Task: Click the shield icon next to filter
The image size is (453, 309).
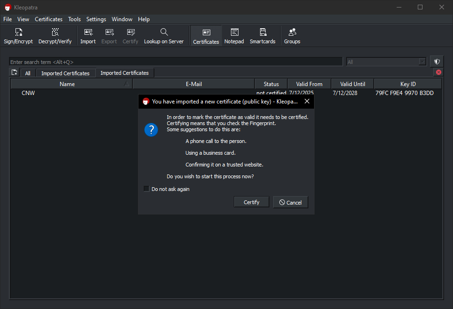Action: pyautogui.click(x=437, y=62)
